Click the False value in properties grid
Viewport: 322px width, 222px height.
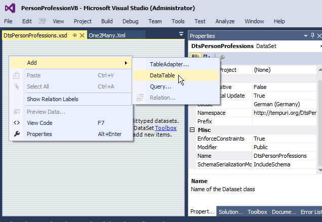click(285, 87)
